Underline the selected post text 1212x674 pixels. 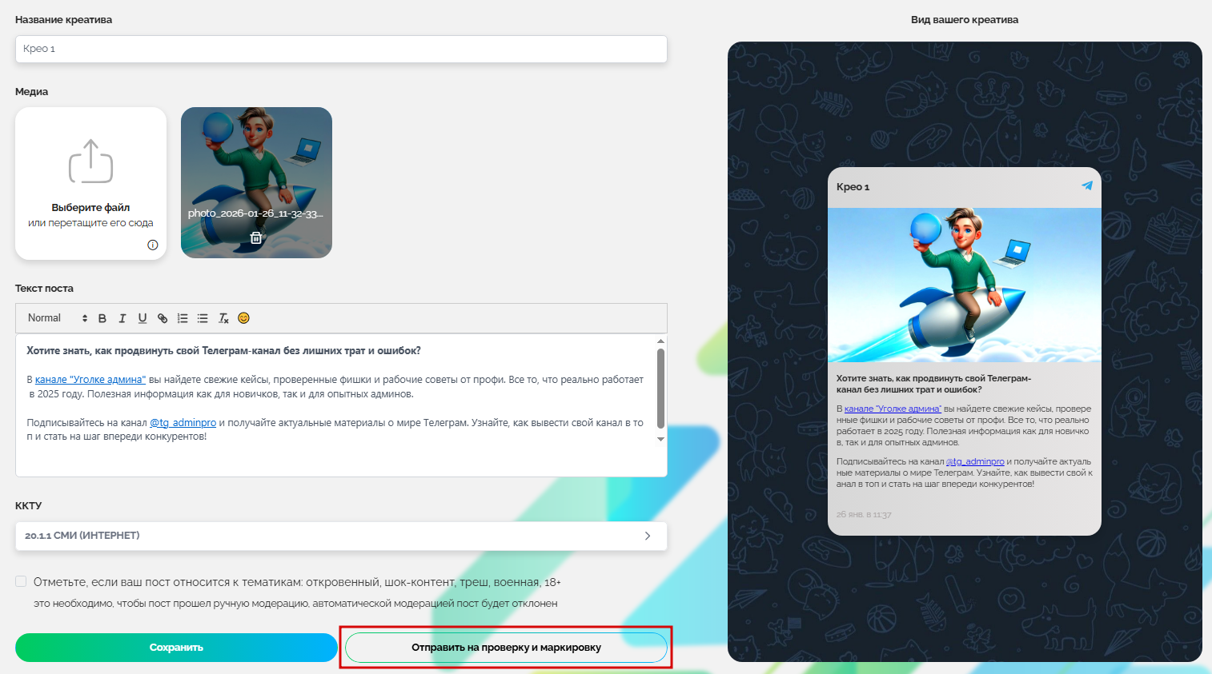click(142, 318)
